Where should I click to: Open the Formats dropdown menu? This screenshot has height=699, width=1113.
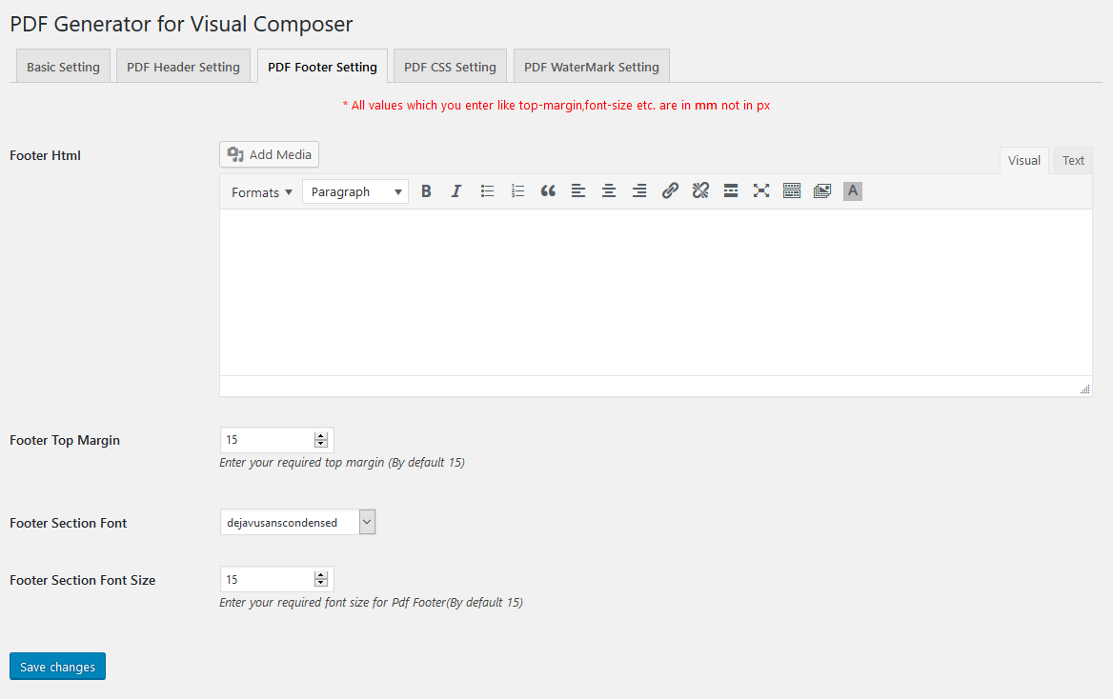[261, 192]
